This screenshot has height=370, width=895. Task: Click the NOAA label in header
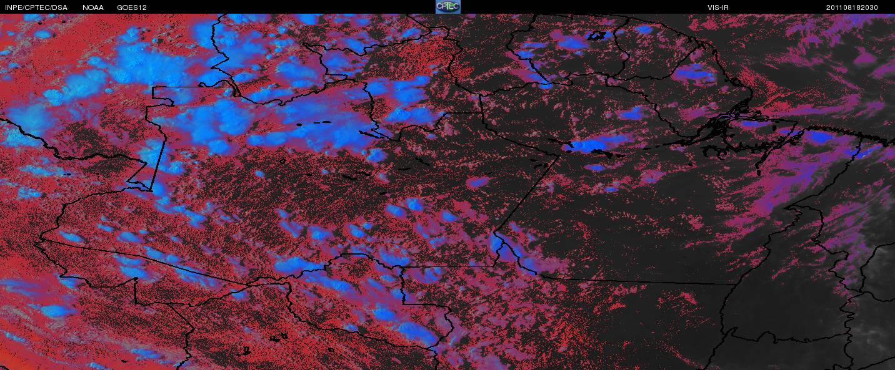pyautogui.click(x=93, y=7)
